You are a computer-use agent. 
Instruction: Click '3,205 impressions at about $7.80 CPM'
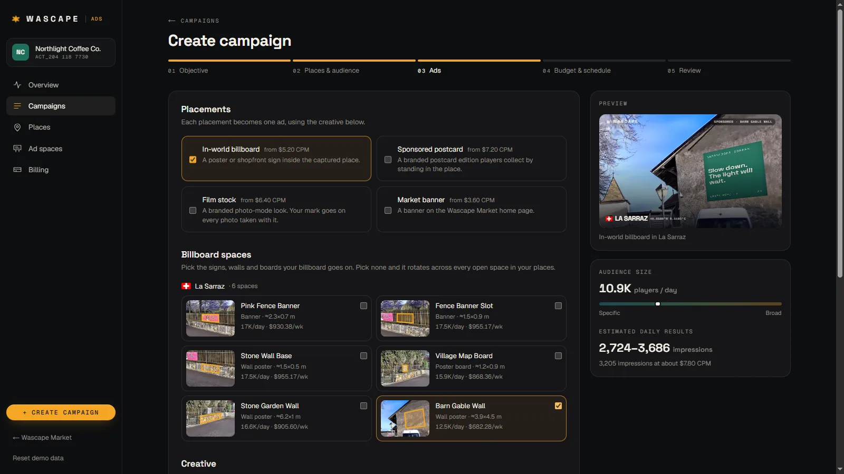(x=655, y=363)
